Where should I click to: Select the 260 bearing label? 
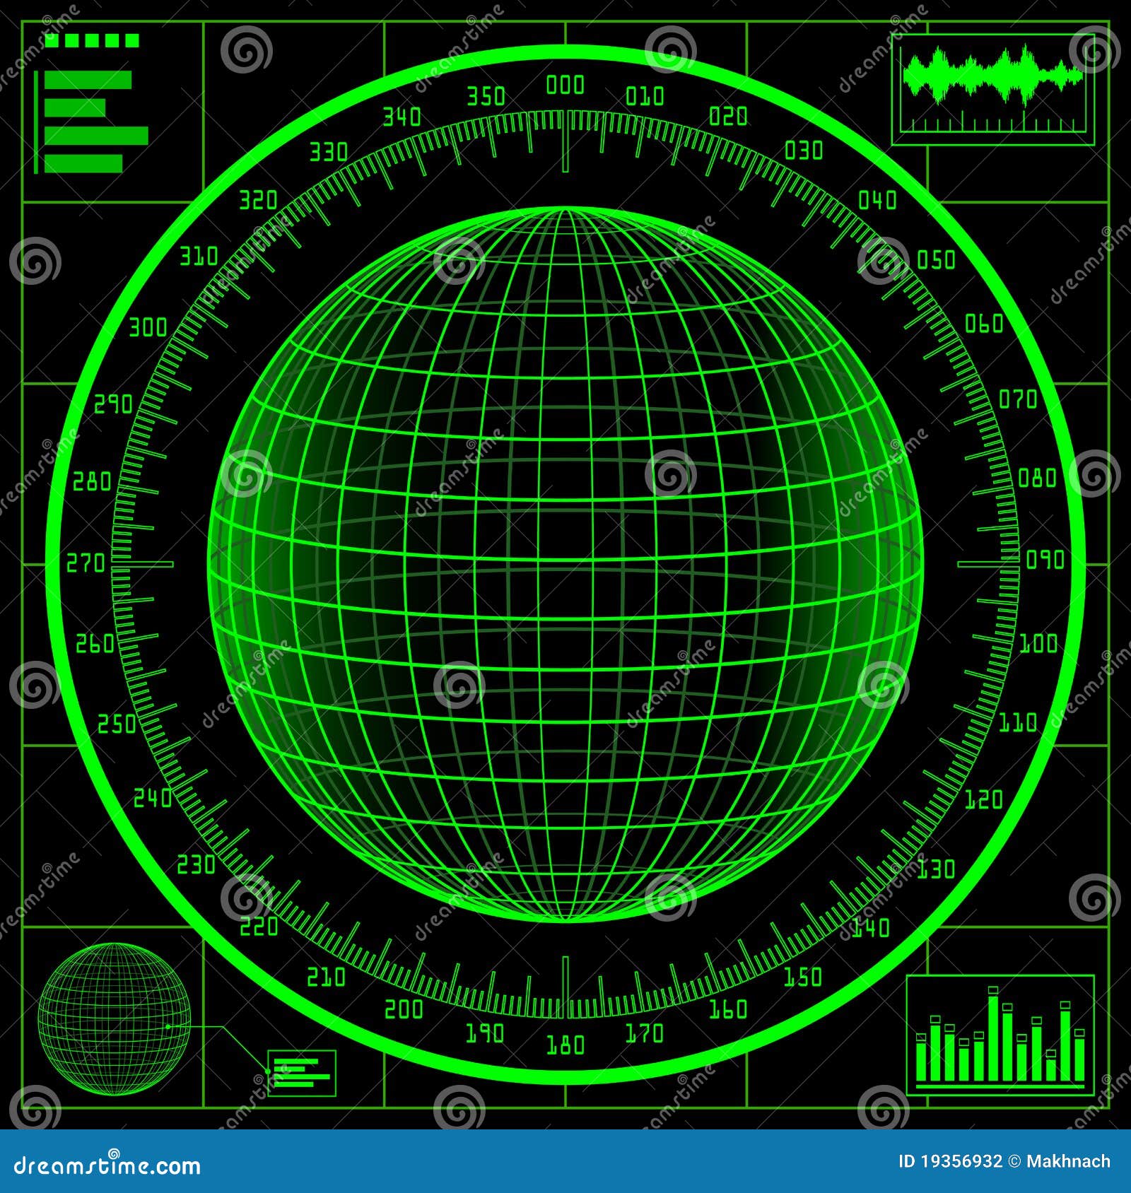pos(95,643)
